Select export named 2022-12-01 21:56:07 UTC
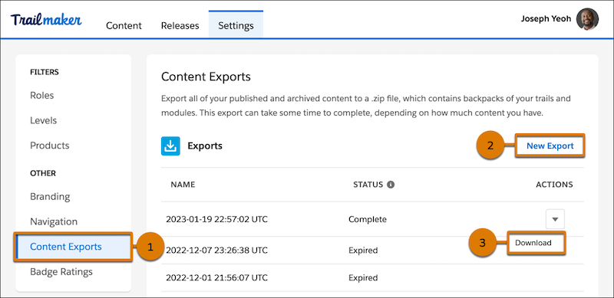The height and width of the screenshot is (298, 614). pyautogui.click(x=216, y=277)
